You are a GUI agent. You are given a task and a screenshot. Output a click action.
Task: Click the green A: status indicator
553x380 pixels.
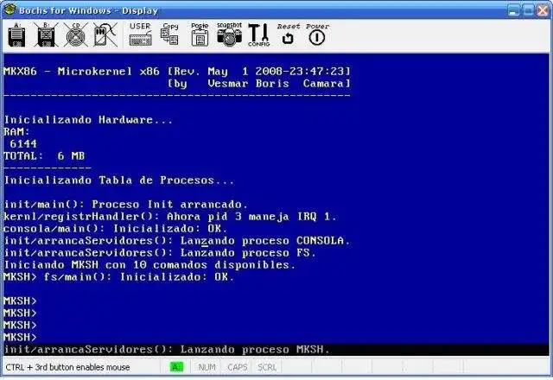click(176, 367)
